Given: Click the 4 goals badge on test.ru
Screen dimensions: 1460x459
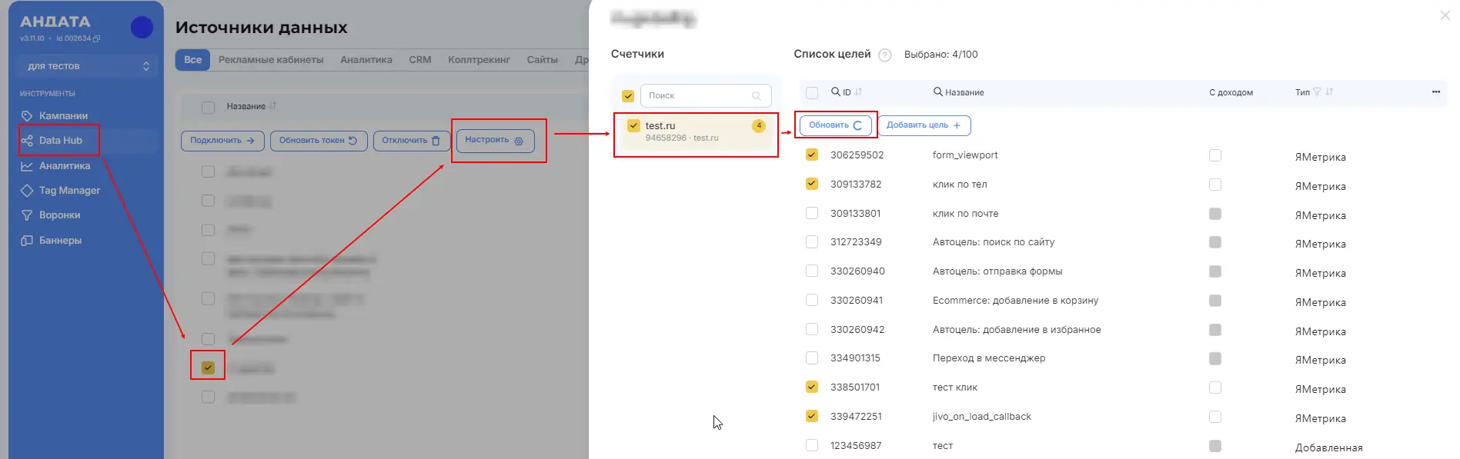Looking at the screenshot, I should 759,125.
